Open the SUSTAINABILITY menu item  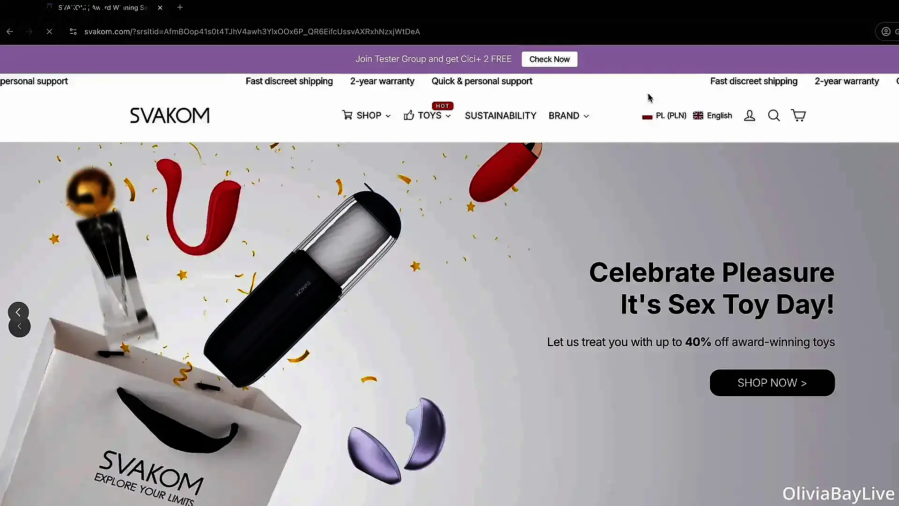point(501,115)
